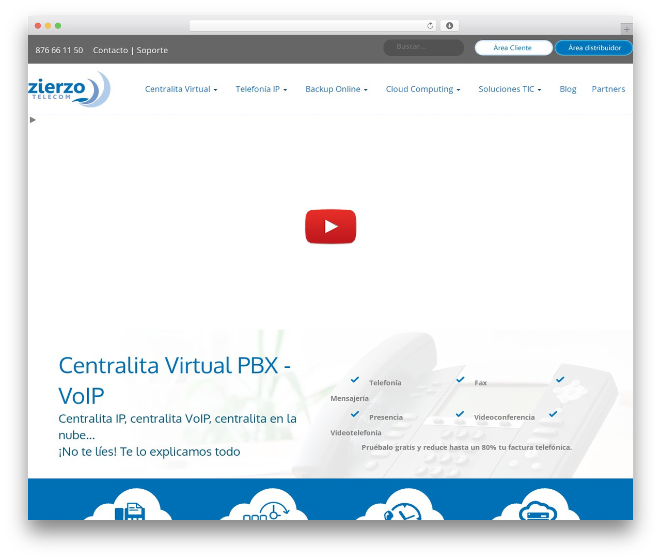This screenshot has width=661, height=560.
Task: Open the Área distribuidor button
Action: [x=594, y=48]
